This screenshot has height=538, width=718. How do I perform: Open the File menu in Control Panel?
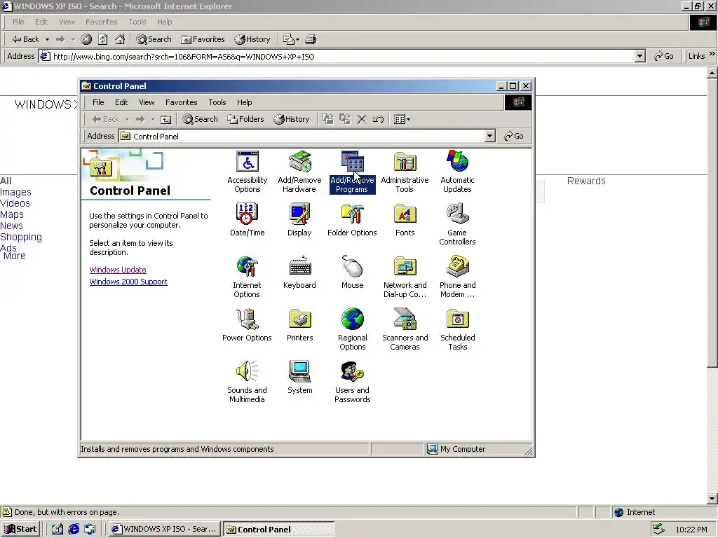pyautogui.click(x=98, y=102)
